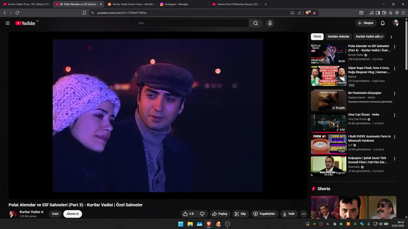Open the YouTube hamburger guide menu

8,23
